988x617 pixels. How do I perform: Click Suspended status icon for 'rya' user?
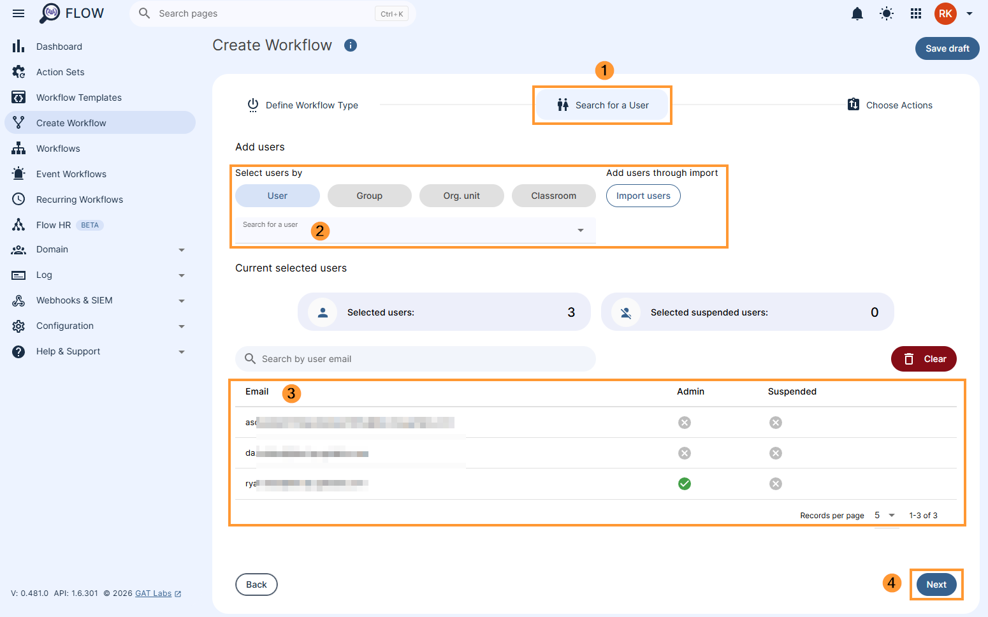(x=776, y=484)
